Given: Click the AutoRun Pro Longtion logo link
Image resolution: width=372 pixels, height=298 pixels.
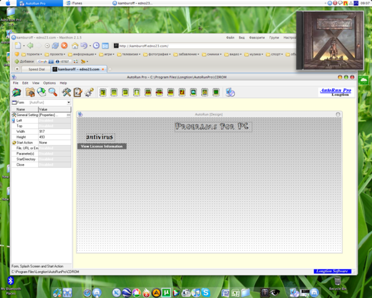Looking at the screenshot, I should [x=335, y=92].
